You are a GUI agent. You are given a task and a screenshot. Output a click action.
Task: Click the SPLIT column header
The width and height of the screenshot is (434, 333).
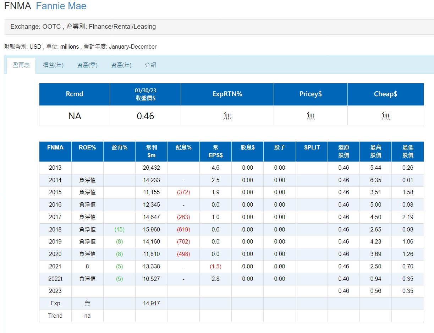click(312, 152)
